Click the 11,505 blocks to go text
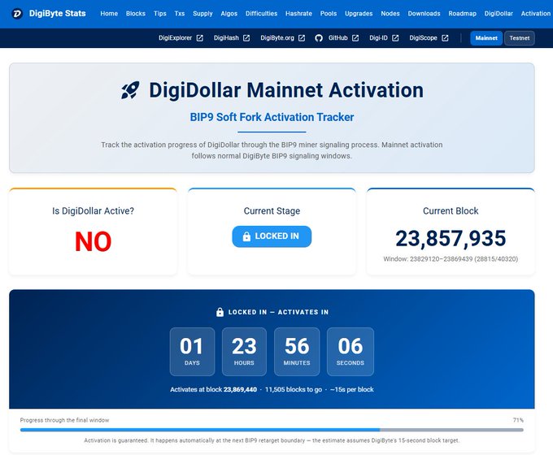Viewport: 553px width, 455px height. tap(294, 389)
